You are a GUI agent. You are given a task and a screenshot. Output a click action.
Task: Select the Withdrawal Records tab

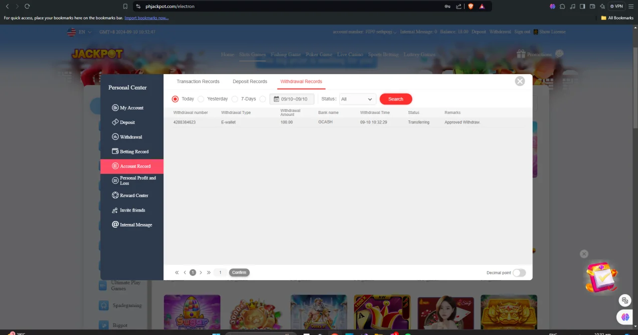(x=301, y=82)
